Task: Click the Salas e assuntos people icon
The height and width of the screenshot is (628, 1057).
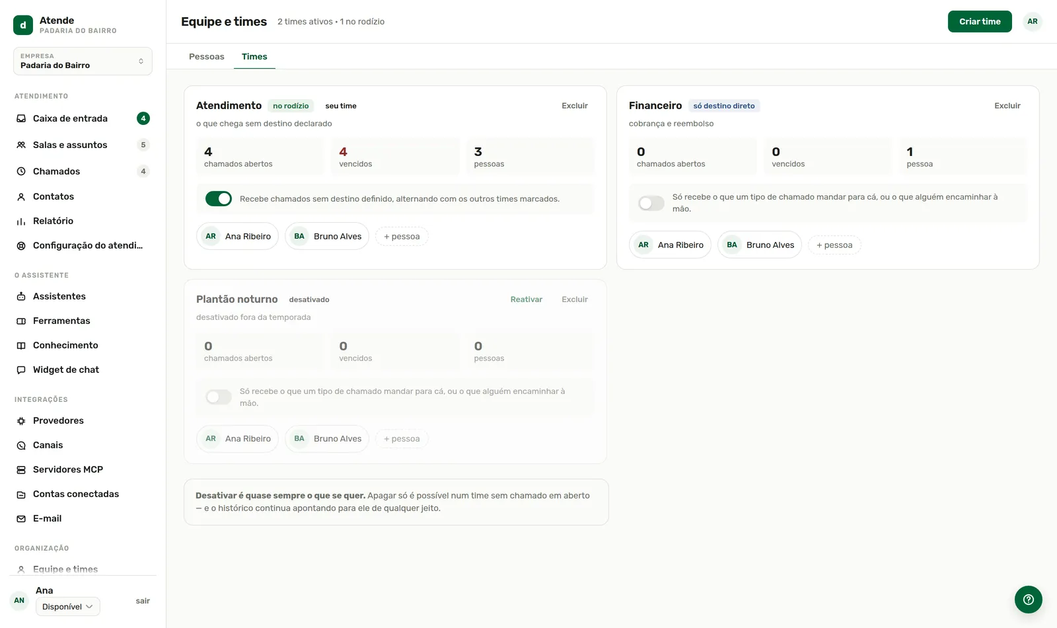Action: pyautogui.click(x=21, y=145)
